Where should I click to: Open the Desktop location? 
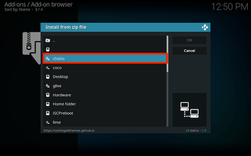[x=105, y=77]
